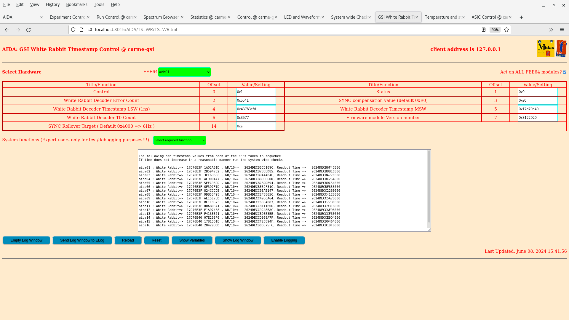Click the Status value field 0x0

tap(538, 92)
